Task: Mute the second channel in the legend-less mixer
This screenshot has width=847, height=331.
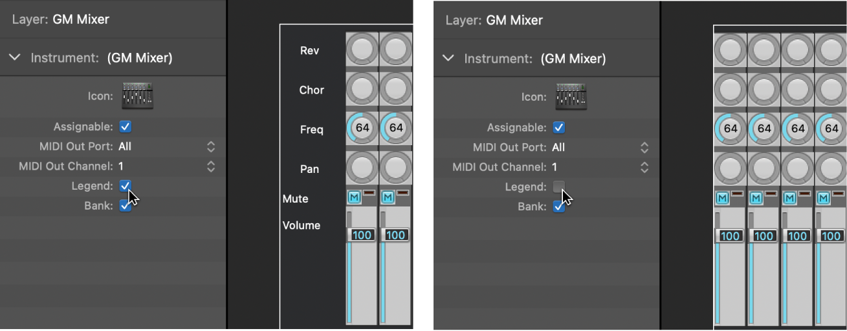Action: click(x=756, y=197)
